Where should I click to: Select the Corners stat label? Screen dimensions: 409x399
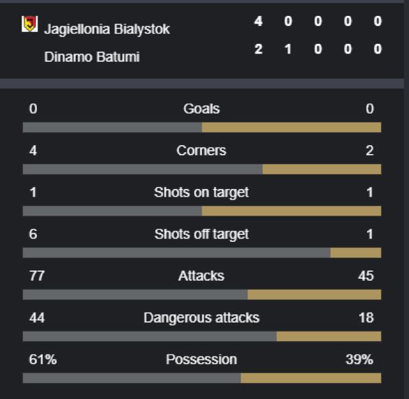click(x=201, y=150)
